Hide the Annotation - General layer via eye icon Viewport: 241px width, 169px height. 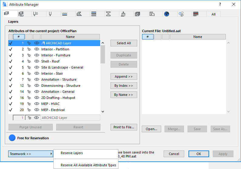pyautogui.click(x=37, y=92)
